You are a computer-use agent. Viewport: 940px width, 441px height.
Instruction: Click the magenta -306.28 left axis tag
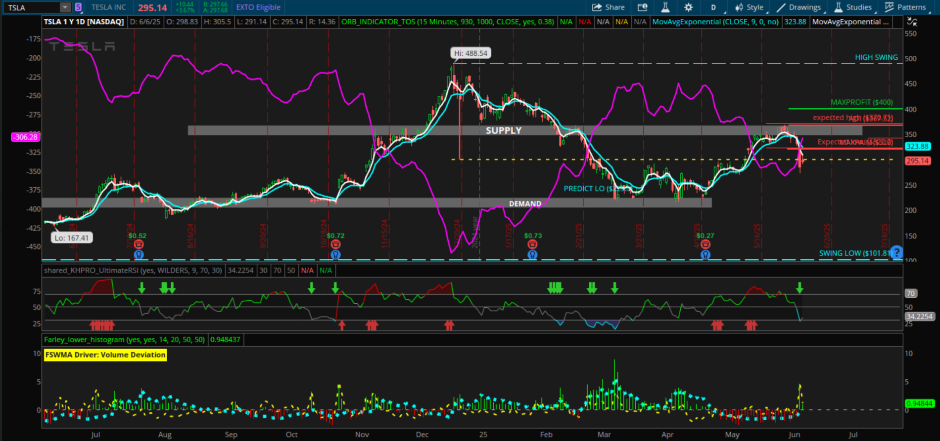(26, 137)
